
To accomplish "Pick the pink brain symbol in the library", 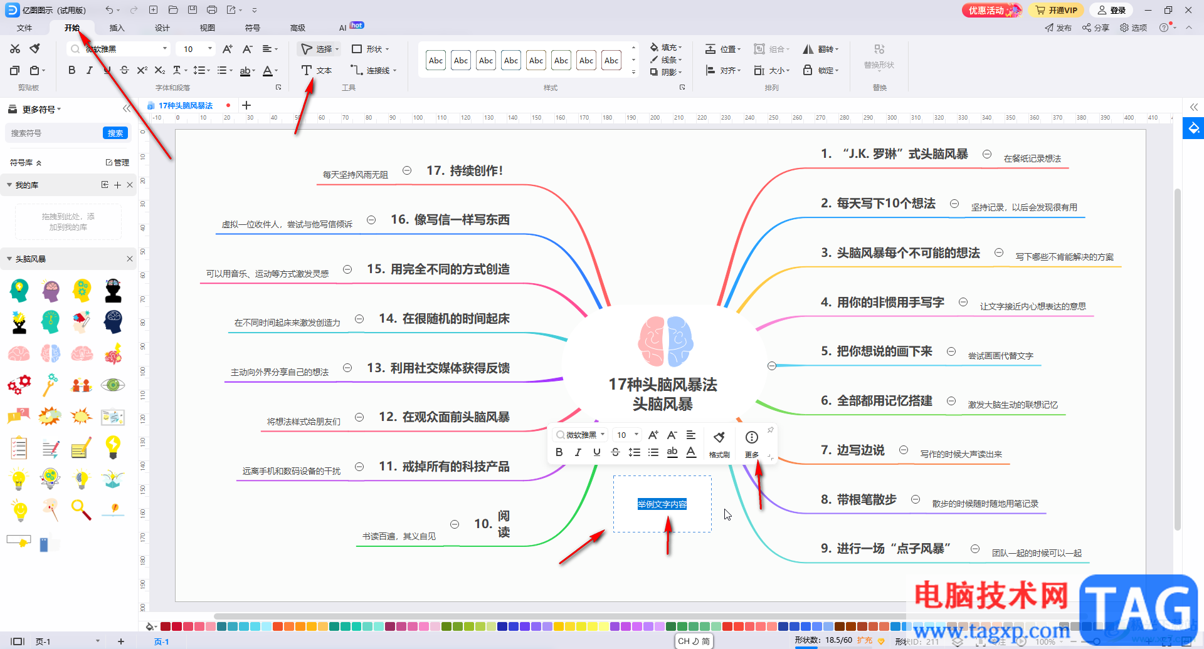I will (x=19, y=354).
